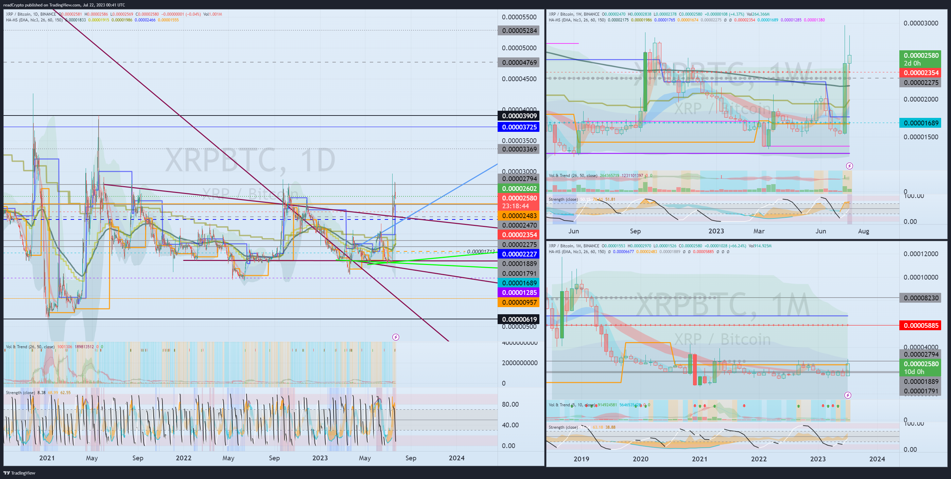Click the blue 0.00002227 price label
The image size is (951, 479).
coord(519,254)
